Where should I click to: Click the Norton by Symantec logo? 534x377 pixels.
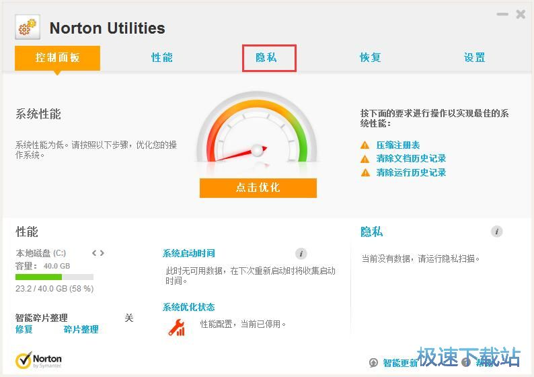coord(38,361)
